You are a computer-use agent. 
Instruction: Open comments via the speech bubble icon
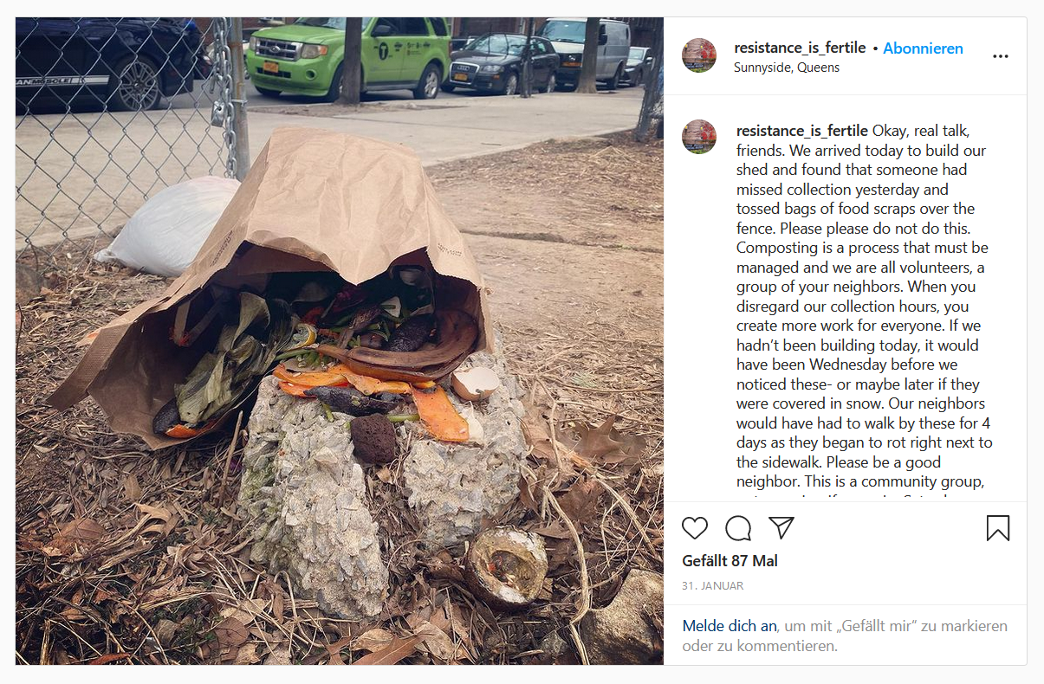point(738,528)
